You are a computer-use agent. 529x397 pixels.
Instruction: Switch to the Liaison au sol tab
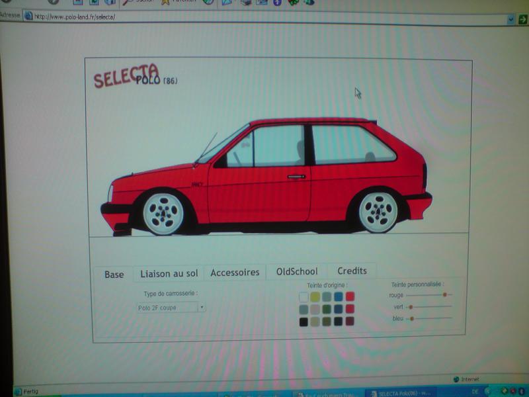[169, 273]
